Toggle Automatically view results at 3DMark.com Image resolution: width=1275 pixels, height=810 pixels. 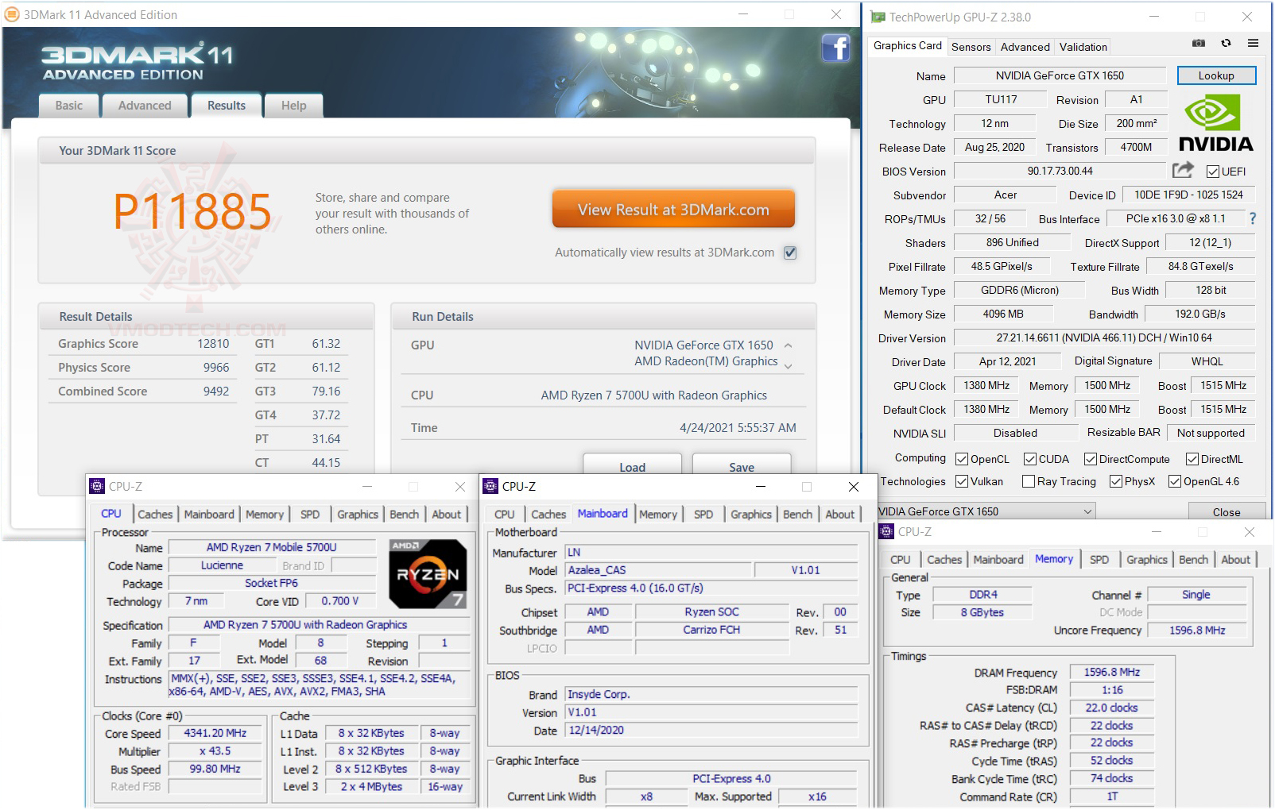click(x=790, y=253)
